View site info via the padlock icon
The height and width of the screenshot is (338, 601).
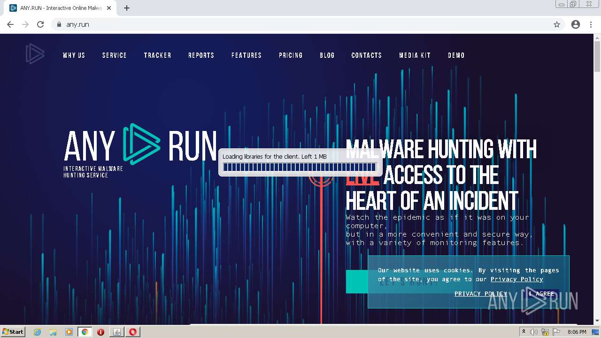point(59,24)
